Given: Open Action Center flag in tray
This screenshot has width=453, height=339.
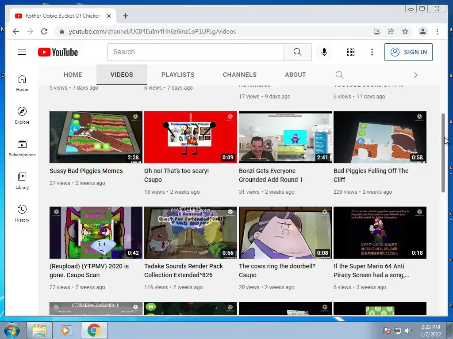Looking at the screenshot, I should [x=387, y=331].
